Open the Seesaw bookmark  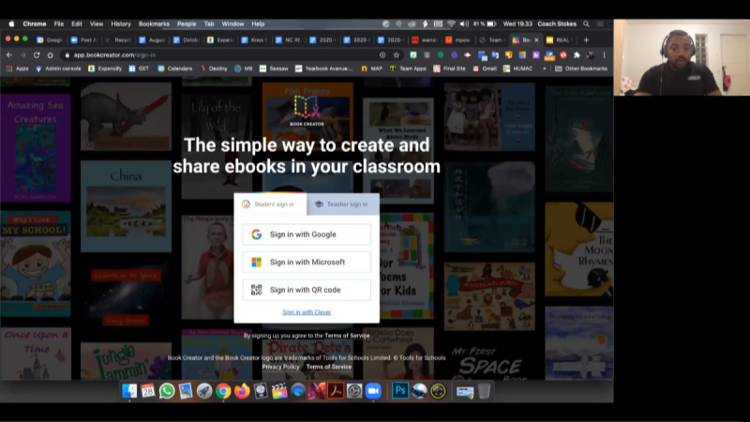click(x=274, y=68)
